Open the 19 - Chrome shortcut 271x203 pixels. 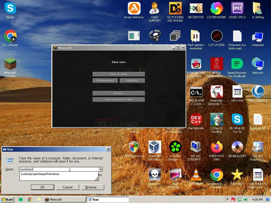pos(10,38)
